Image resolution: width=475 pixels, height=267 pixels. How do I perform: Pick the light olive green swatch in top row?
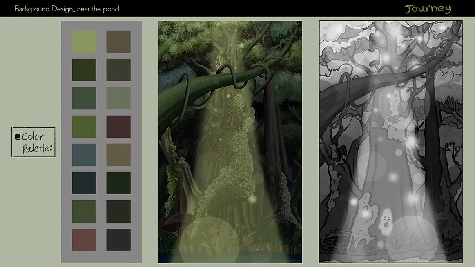(x=84, y=42)
